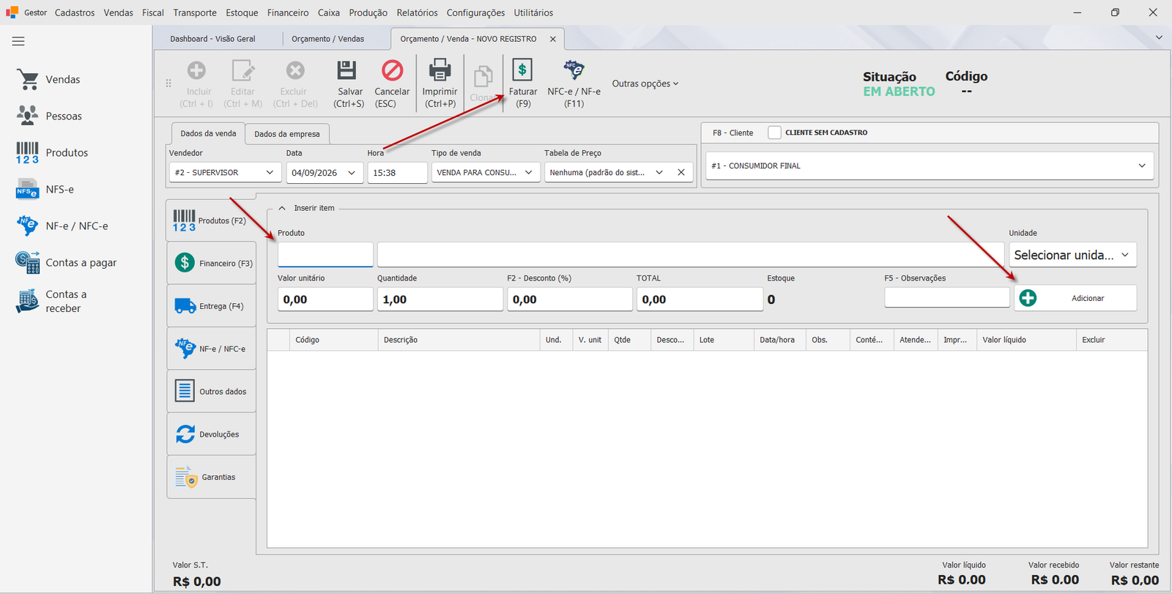Switch to Dashboard - Visão Geral tab
Screen dimensions: 1172x594
pos(212,39)
